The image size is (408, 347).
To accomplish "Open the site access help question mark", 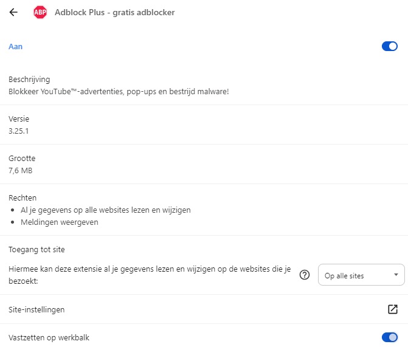I will (305, 275).
